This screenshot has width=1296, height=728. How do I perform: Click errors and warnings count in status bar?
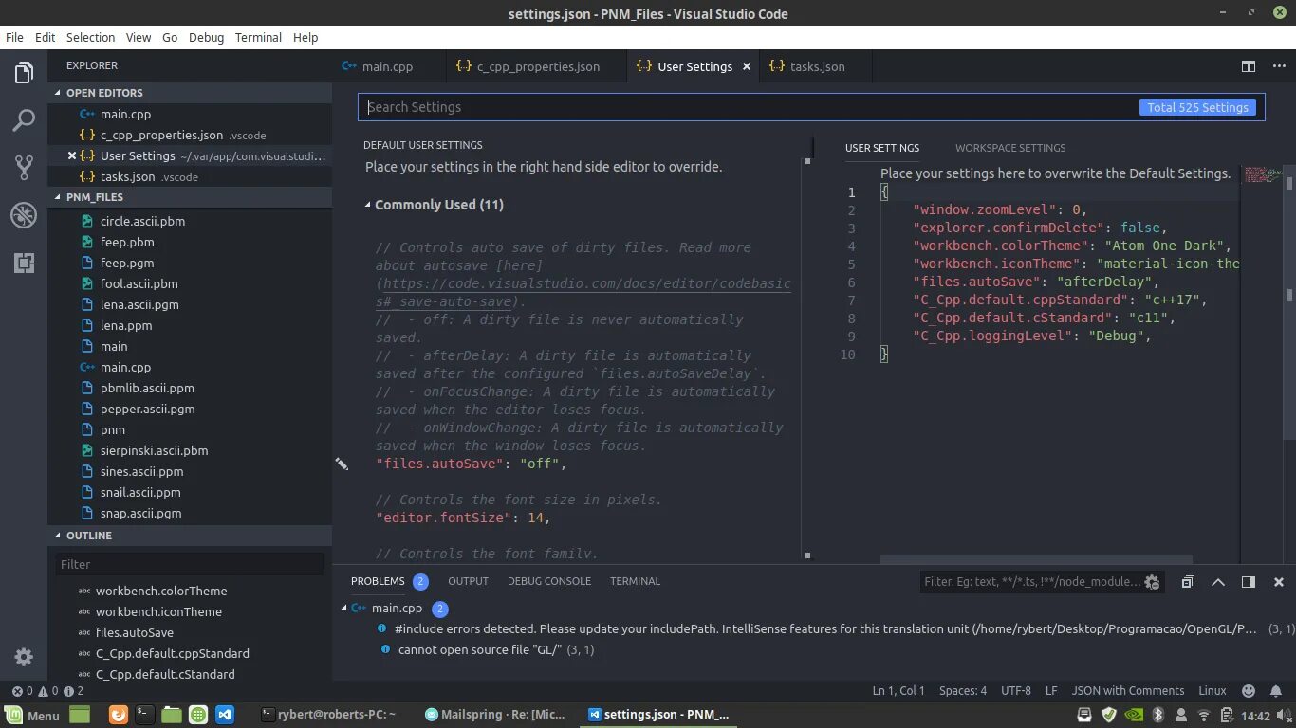click(47, 691)
